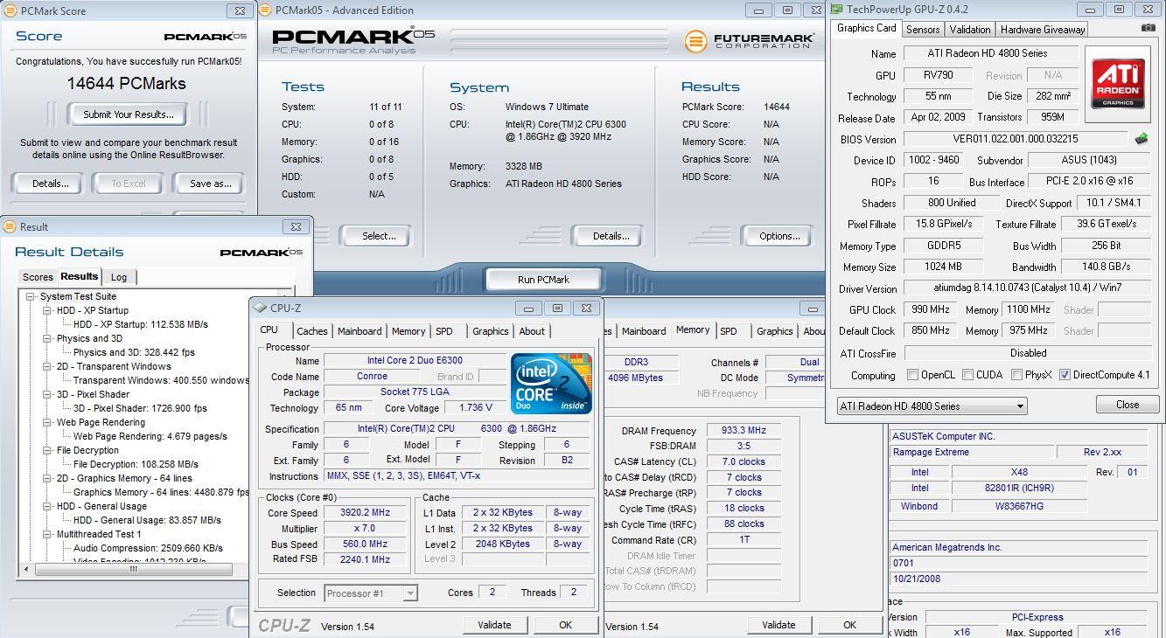
Task: Click the PCMark05 logo in the main window
Action: point(353,40)
